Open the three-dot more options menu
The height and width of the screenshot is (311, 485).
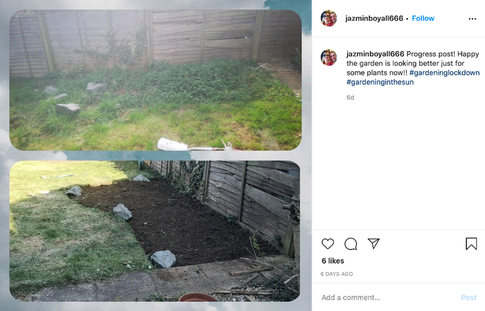[473, 19]
